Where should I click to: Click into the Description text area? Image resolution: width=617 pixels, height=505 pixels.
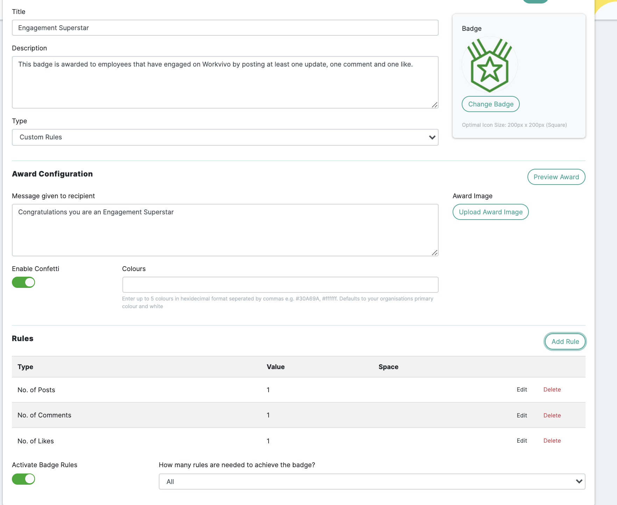225,82
